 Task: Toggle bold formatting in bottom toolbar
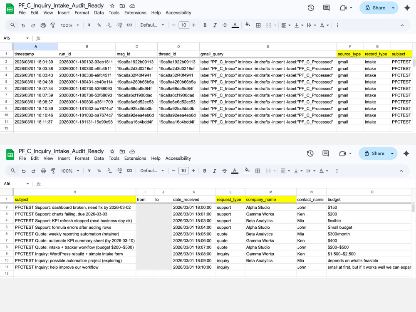(x=205, y=171)
